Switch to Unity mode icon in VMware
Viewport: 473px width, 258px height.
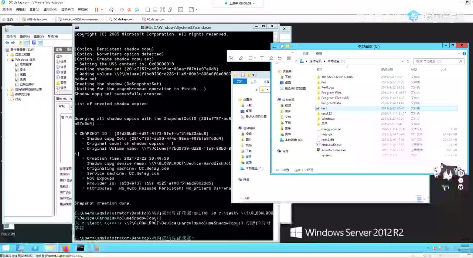tap(170, 10)
